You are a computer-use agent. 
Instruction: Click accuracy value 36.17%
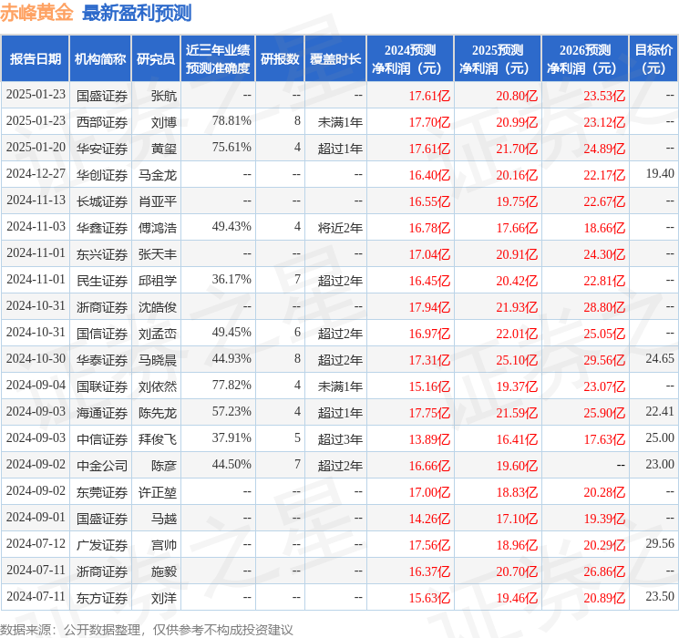[231, 280]
